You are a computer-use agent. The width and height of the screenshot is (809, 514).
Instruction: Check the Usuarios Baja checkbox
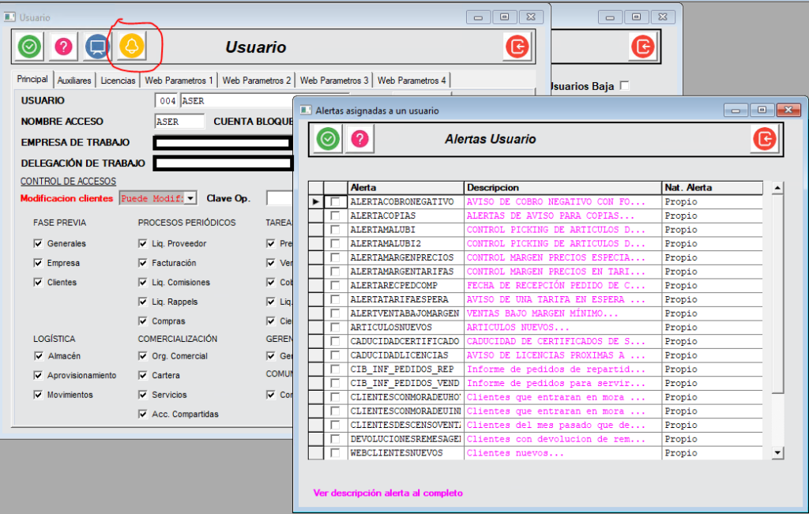625,85
